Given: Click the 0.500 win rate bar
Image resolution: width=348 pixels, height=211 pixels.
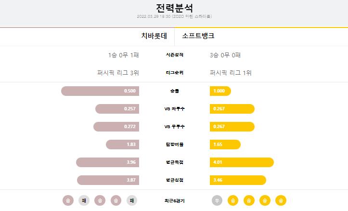Looking at the screenshot, I should [x=100, y=91].
